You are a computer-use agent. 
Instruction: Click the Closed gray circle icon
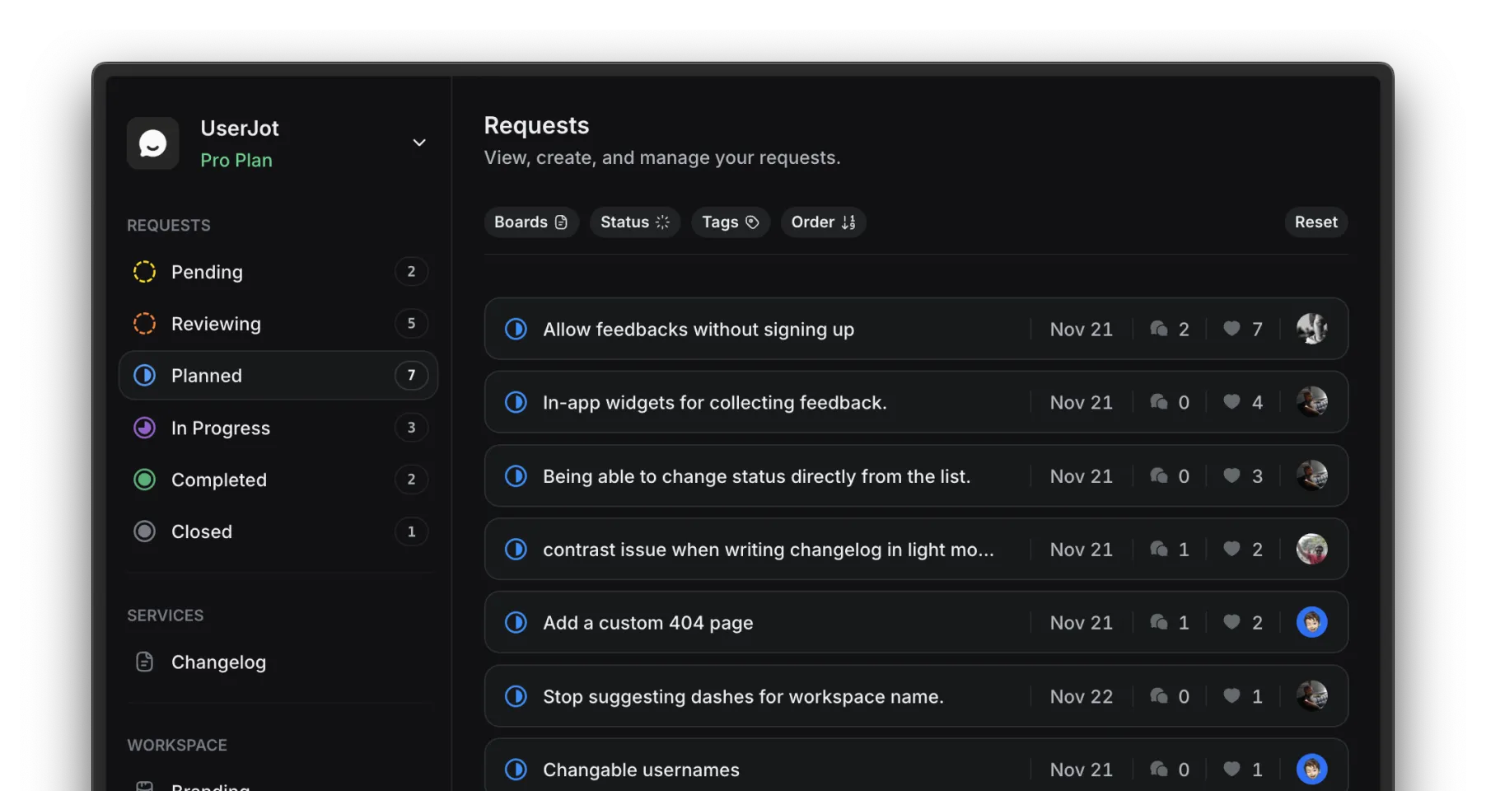[145, 531]
